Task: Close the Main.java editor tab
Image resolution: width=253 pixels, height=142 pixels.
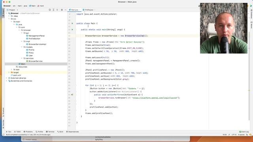Action: [x=80, y=10]
